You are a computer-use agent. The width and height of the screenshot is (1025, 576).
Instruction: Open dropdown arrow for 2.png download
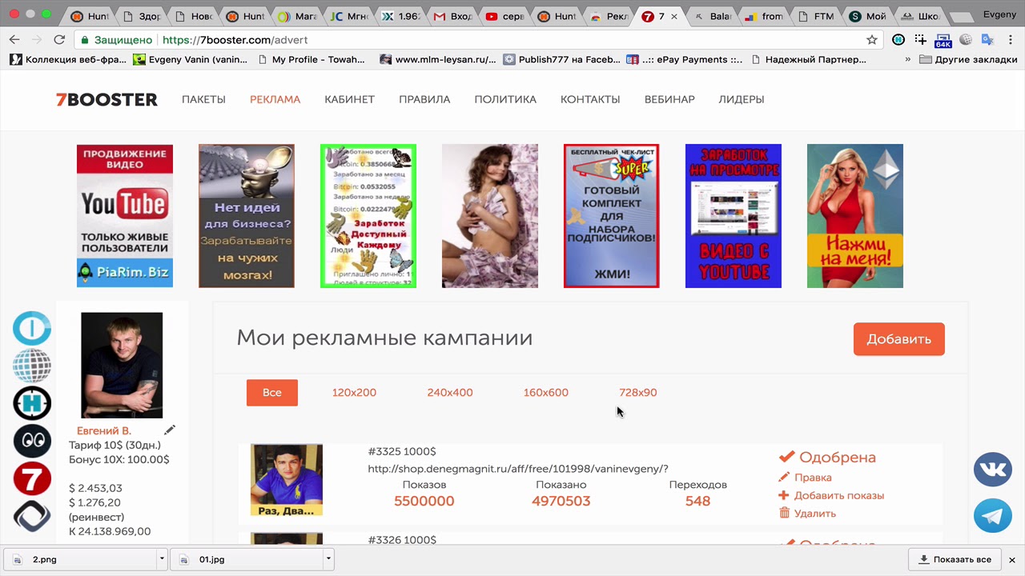[x=162, y=559]
